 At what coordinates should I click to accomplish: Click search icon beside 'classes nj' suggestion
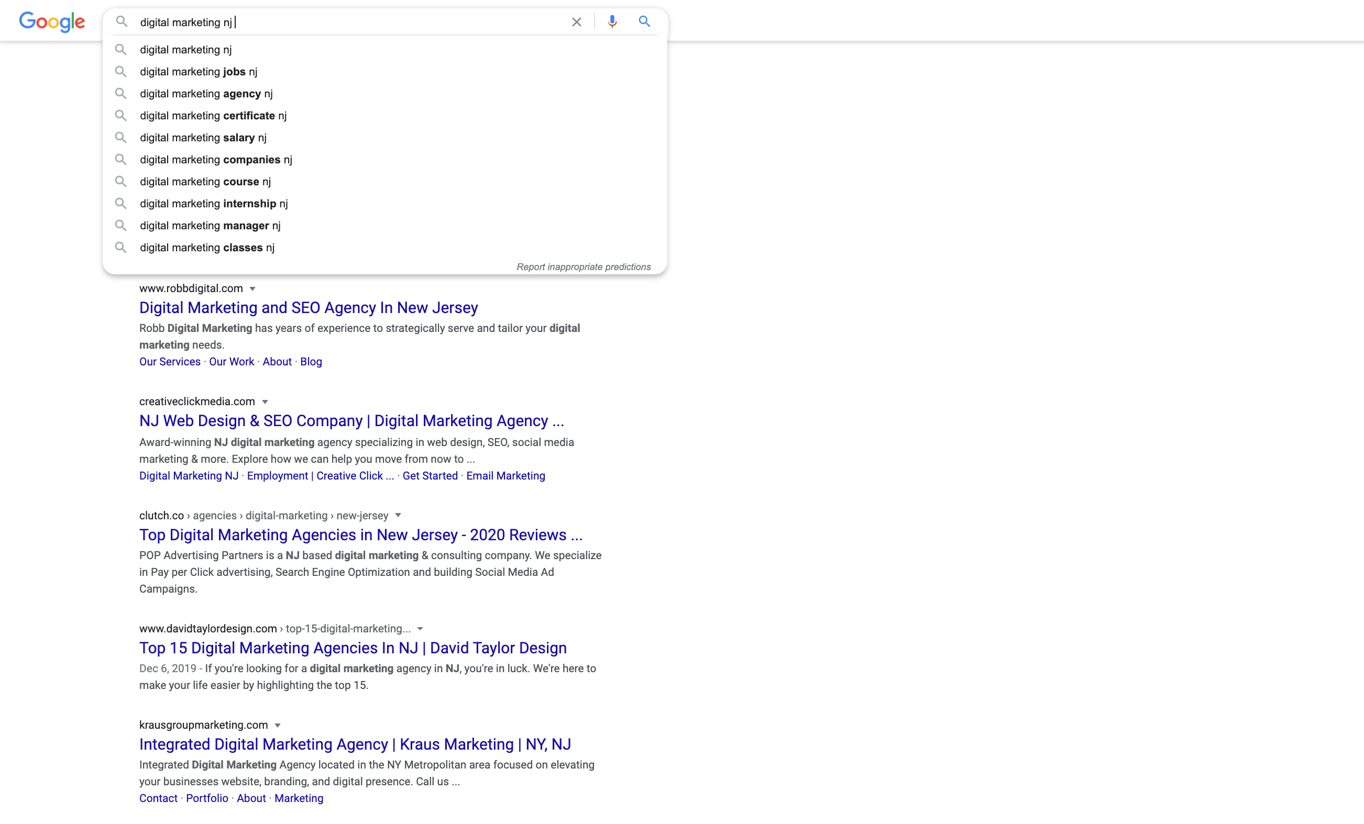[x=120, y=248]
